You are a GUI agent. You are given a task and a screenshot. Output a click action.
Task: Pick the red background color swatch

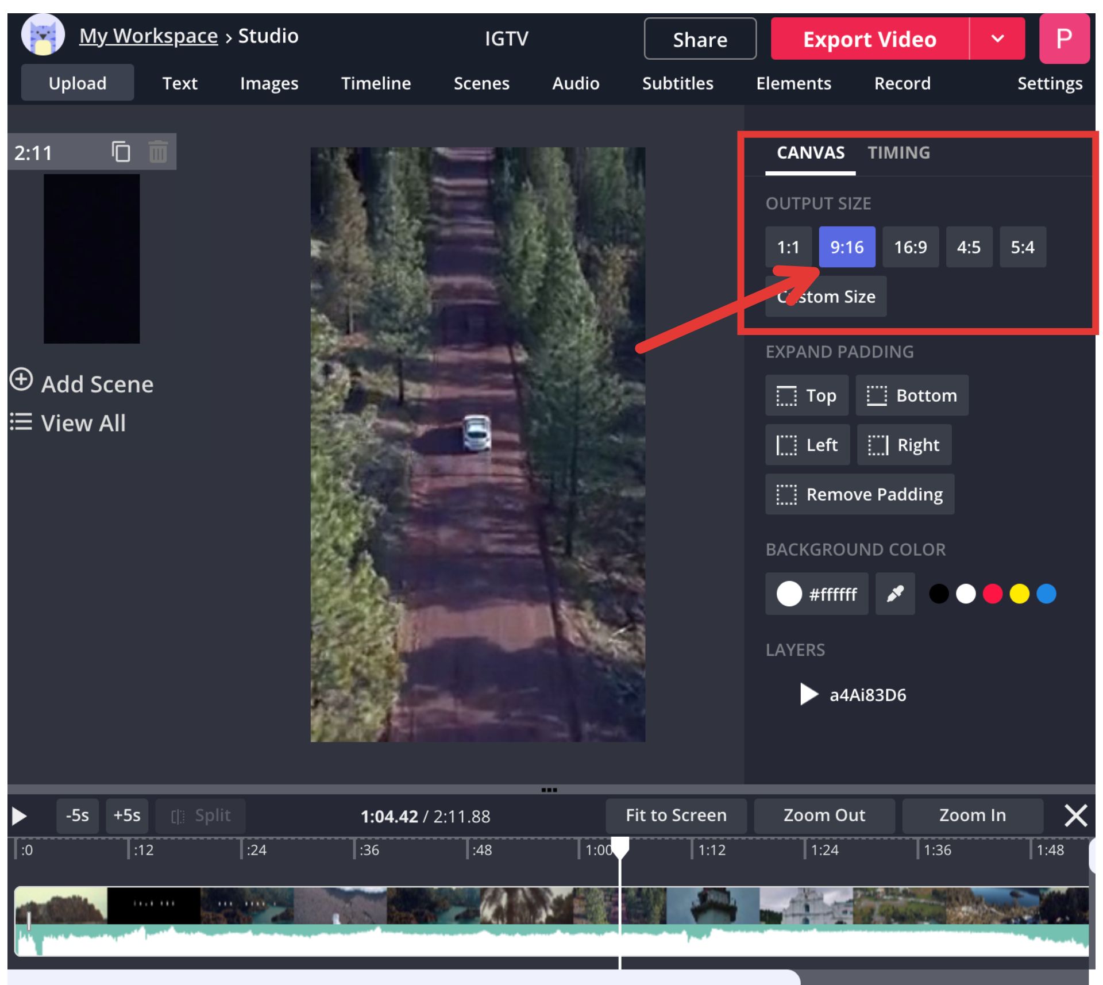pos(992,594)
